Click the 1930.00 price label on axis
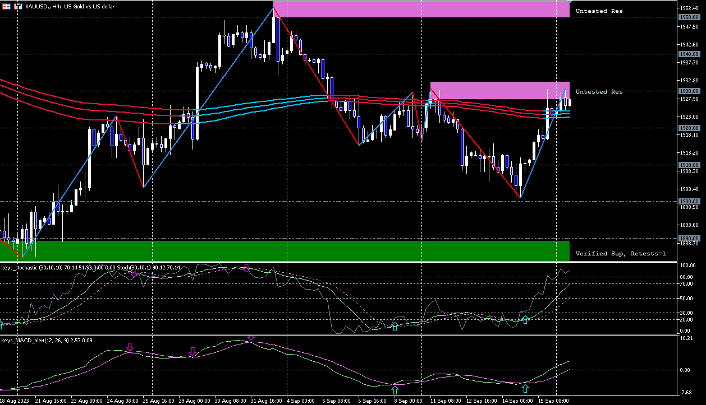The width and height of the screenshot is (706, 405). coord(688,91)
